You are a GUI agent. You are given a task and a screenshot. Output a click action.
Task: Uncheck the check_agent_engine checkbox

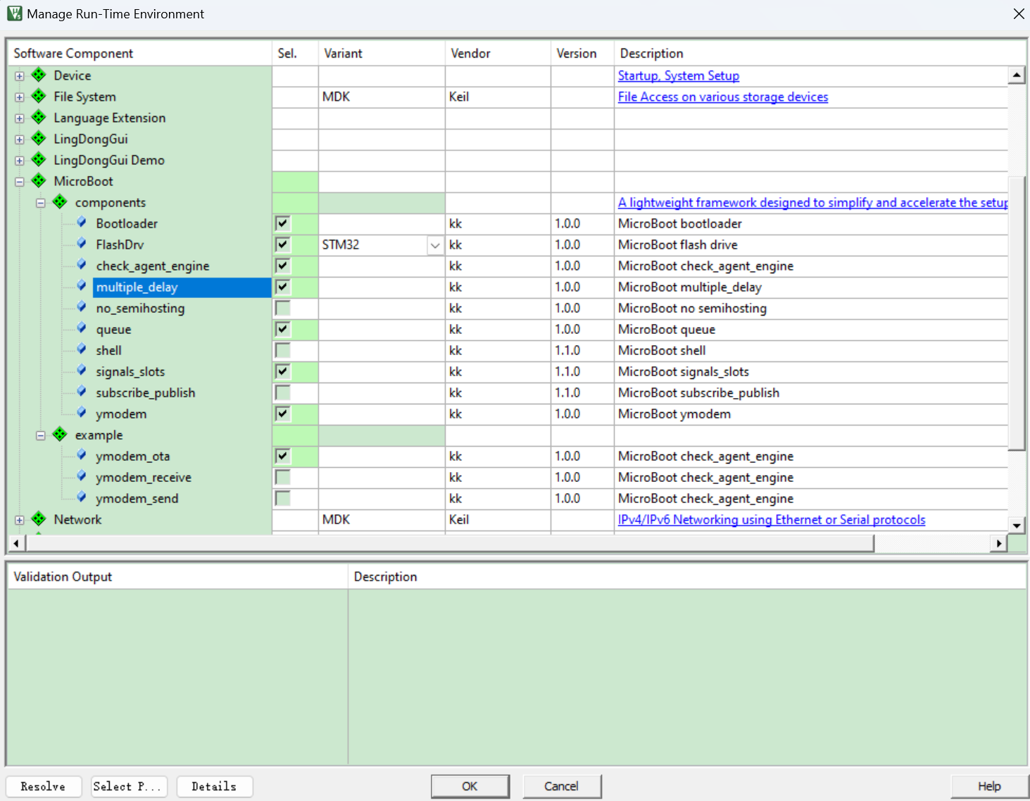[282, 266]
